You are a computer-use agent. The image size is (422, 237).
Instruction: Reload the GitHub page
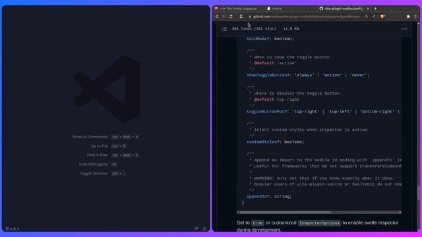click(x=231, y=16)
